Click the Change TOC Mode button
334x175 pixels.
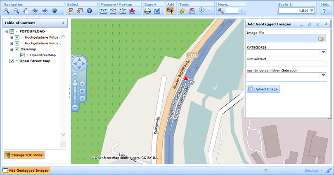tap(24, 155)
